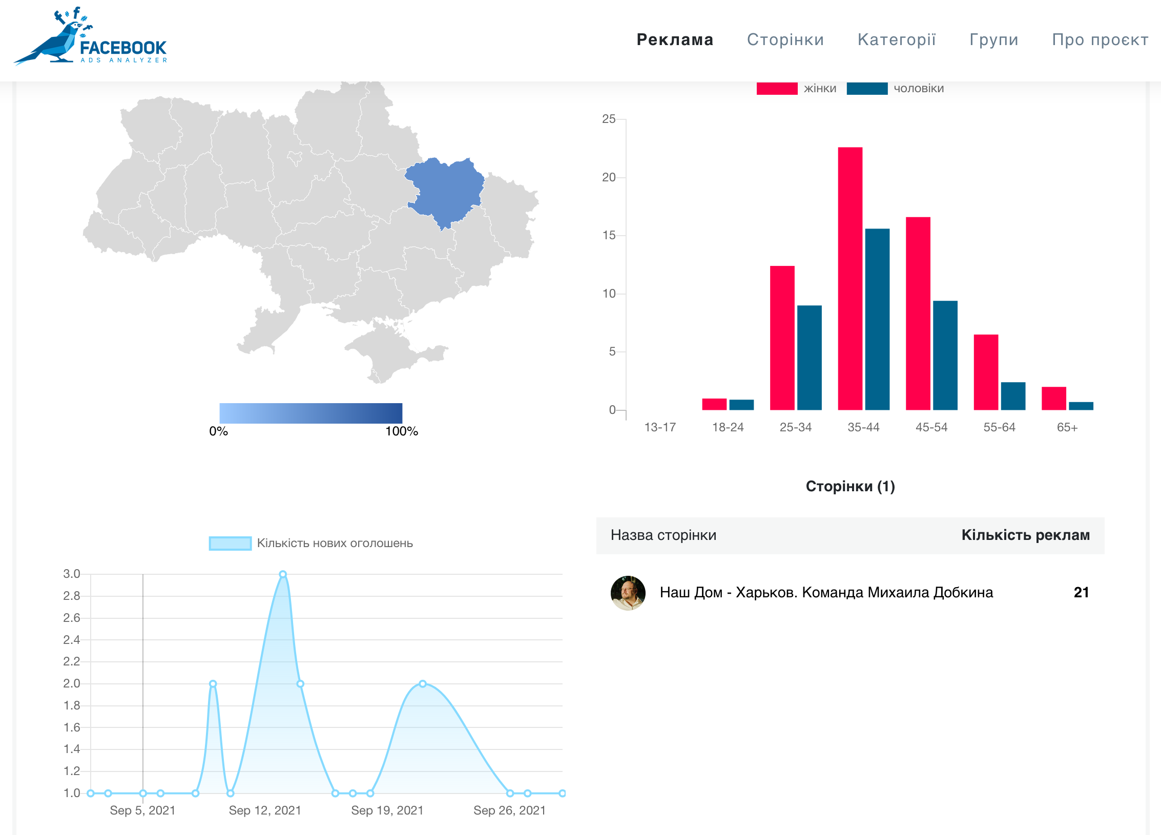Toggle the чоловіки legend blue swatch
Image resolution: width=1161 pixels, height=835 pixels.
pos(866,88)
